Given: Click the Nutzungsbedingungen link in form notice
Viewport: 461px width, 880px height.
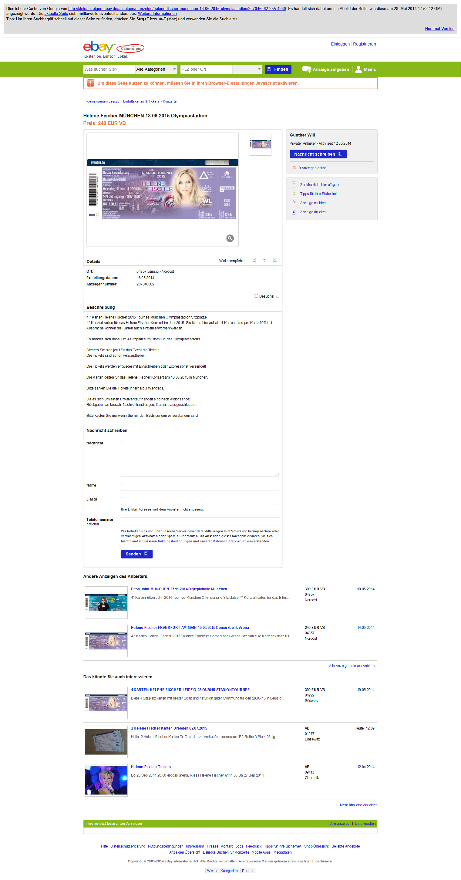Looking at the screenshot, I should [175, 541].
